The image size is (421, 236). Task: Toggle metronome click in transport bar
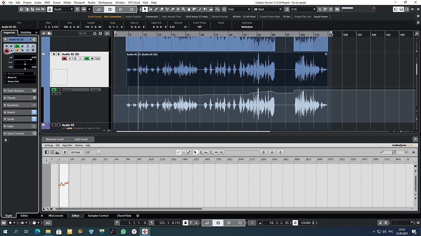click(380, 222)
